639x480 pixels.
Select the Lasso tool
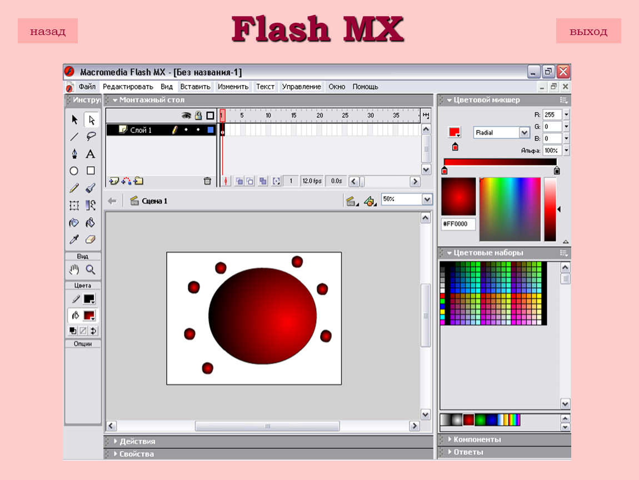click(91, 137)
